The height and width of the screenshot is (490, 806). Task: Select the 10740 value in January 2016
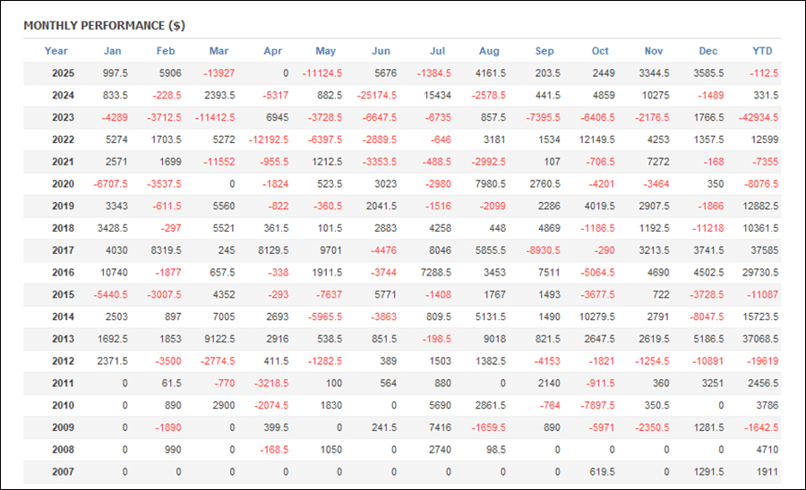click(x=113, y=273)
